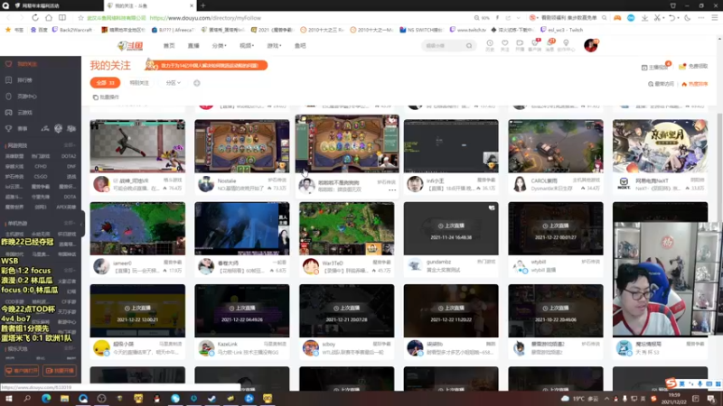
Task: Open the browser undo-close dropdown arrow
Action: 679,18
